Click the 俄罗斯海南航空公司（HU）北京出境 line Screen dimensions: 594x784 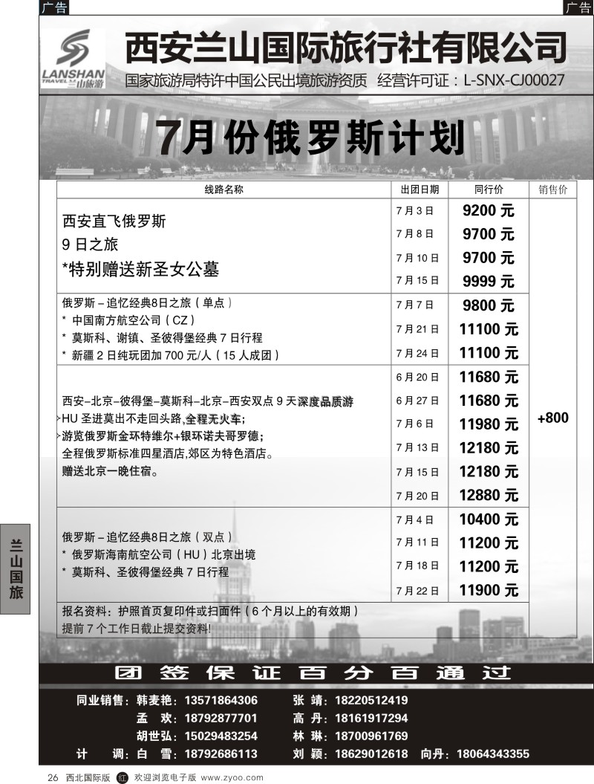click(159, 554)
